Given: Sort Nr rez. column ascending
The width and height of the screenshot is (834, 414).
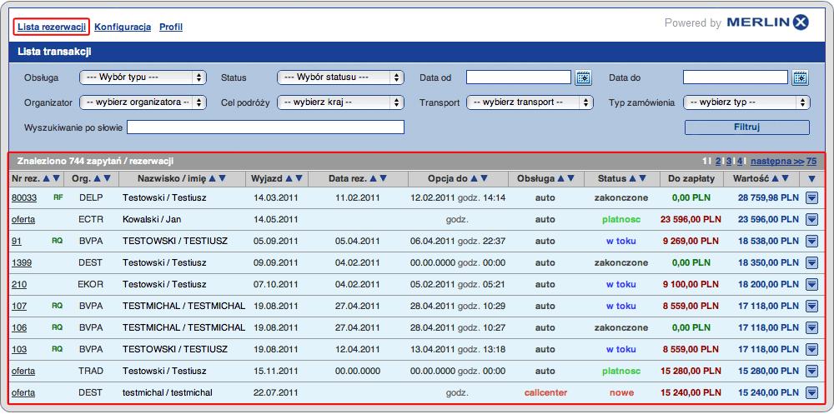Looking at the screenshot, I should (x=46, y=179).
